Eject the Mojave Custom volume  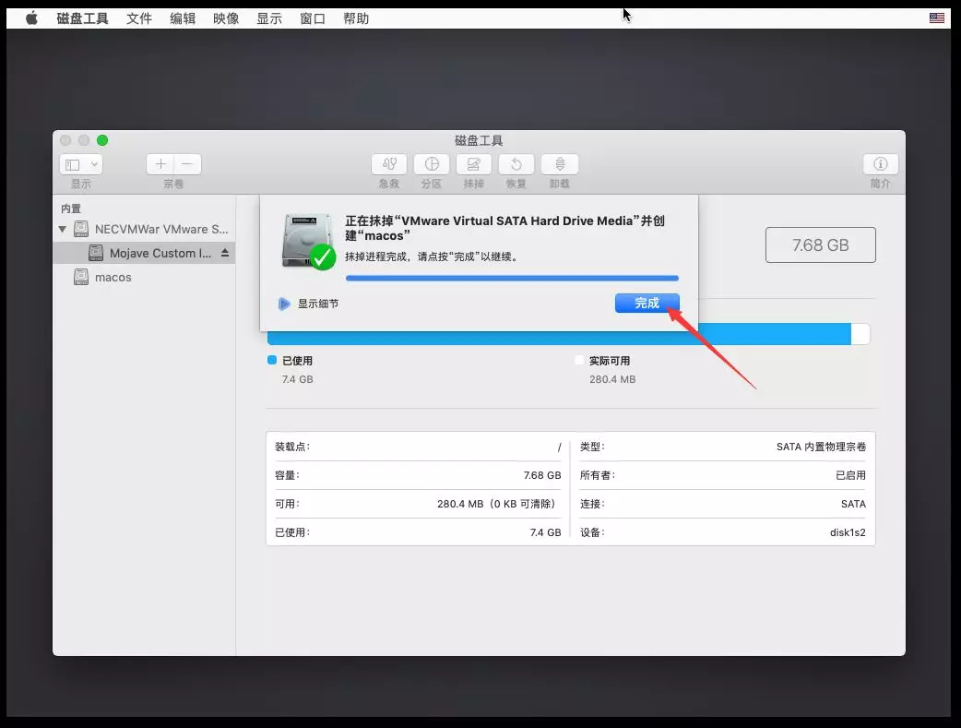(x=225, y=253)
